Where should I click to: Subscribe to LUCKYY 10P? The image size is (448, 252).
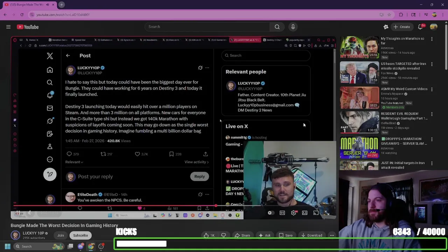[x=80, y=236]
